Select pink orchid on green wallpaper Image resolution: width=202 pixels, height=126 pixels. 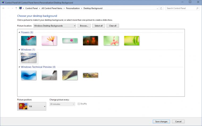(x=111, y=41)
